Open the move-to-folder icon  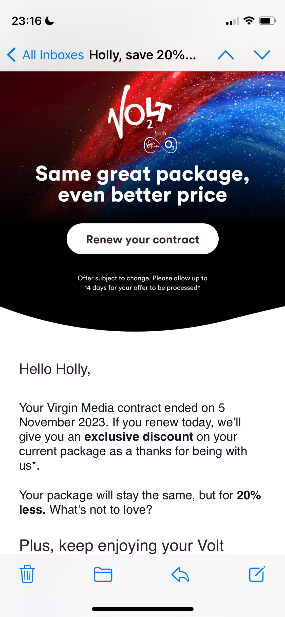[x=103, y=574]
